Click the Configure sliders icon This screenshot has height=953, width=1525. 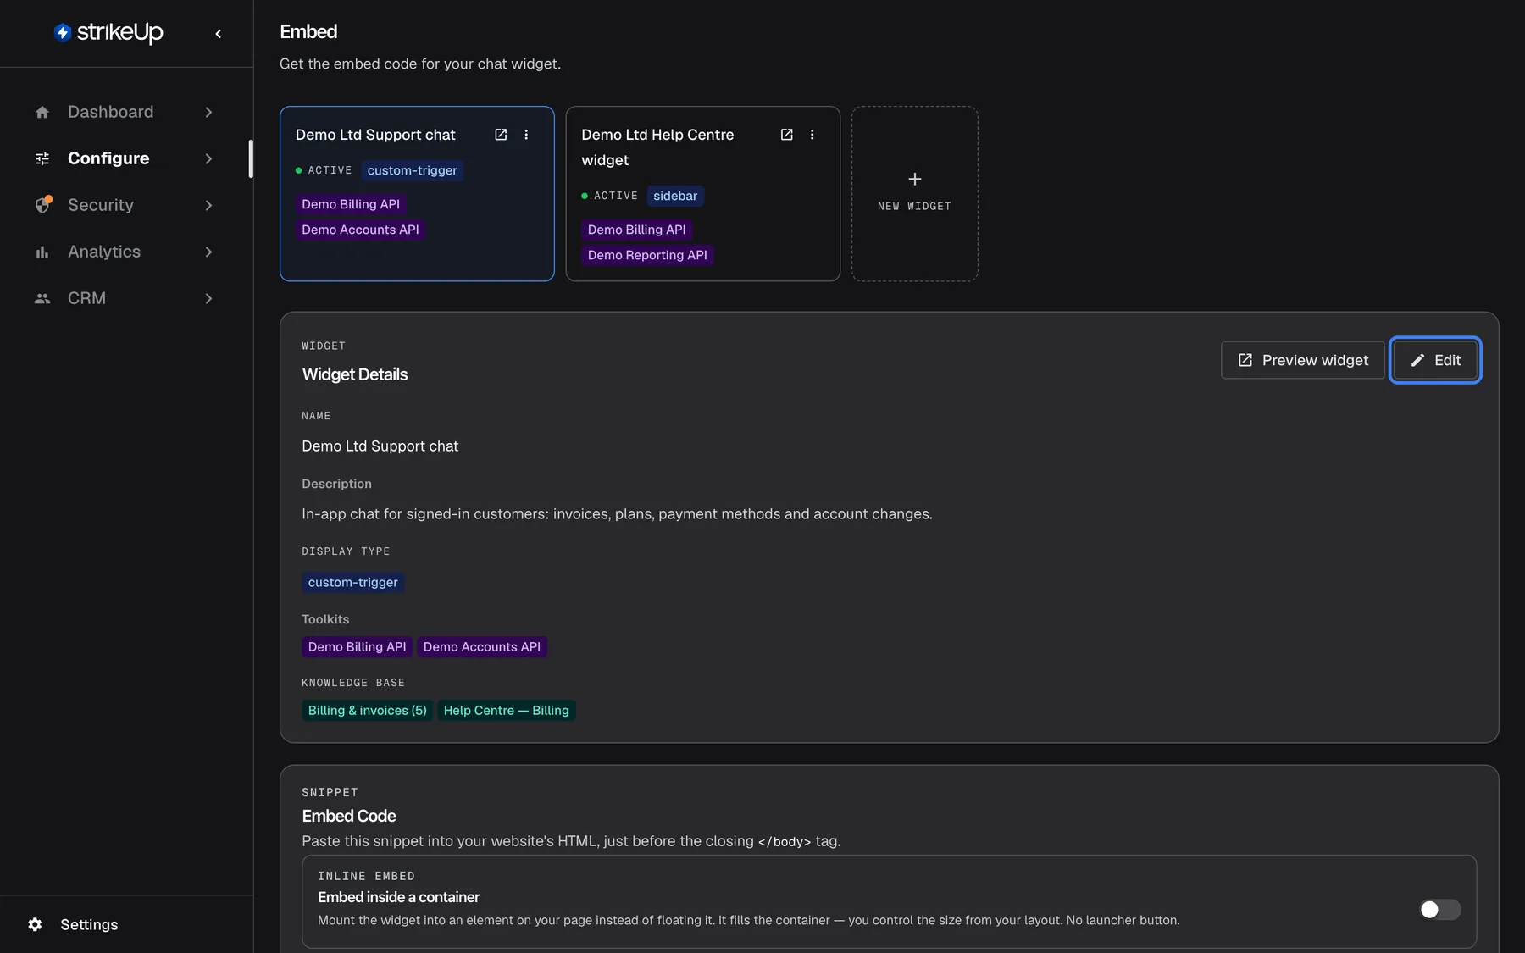coord(42,158)
